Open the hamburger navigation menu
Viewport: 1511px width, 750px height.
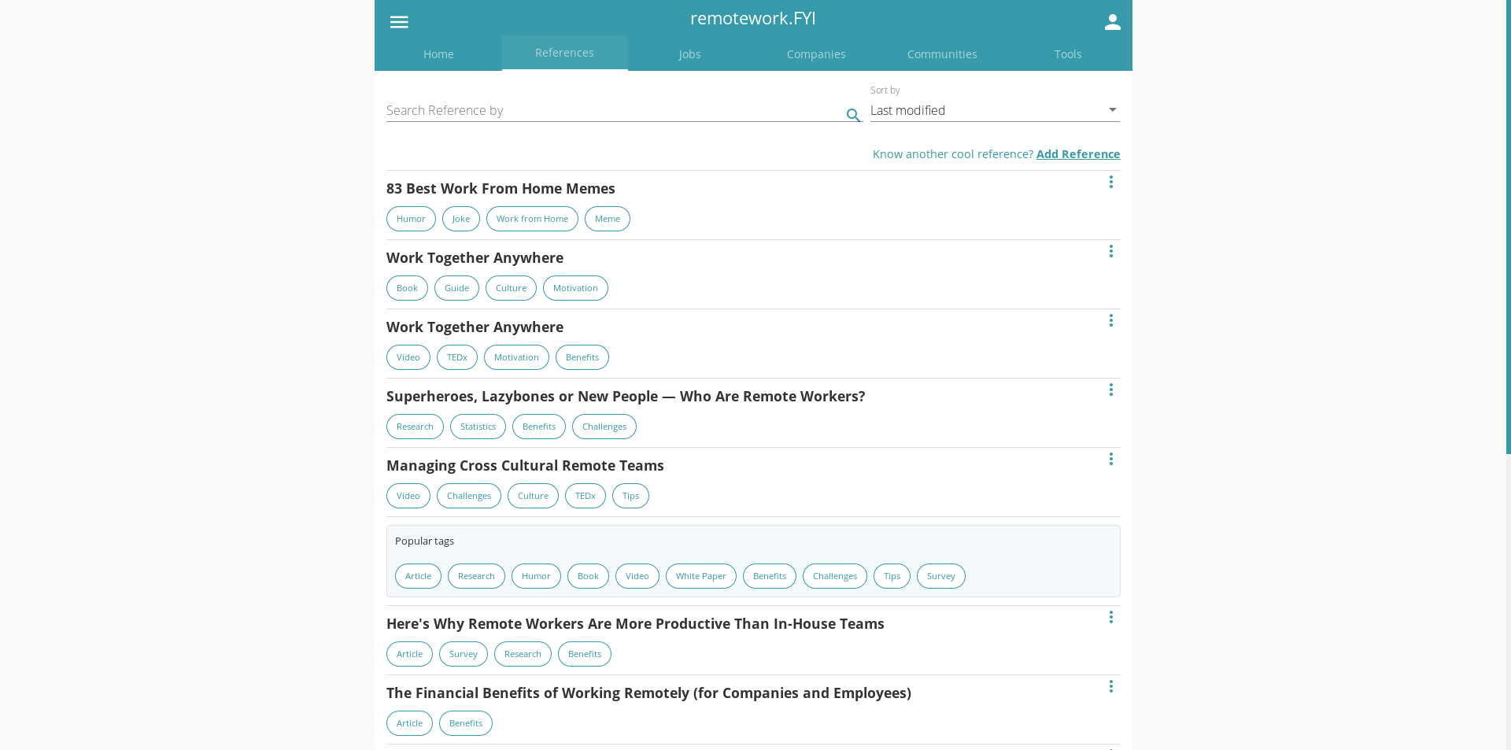pos(399,22)
